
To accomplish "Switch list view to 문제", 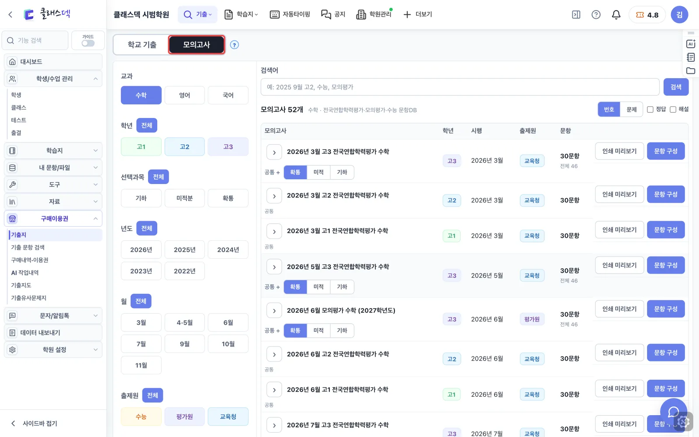I will (632, 110).
